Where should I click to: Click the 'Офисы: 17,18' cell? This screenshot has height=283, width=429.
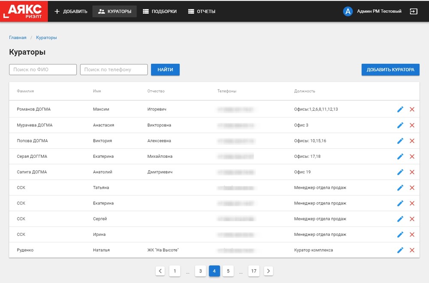(x=307, y=157)
